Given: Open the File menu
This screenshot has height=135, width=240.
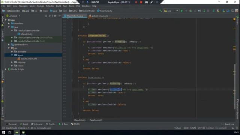Looking at the screenshot, I should point(3,6).
